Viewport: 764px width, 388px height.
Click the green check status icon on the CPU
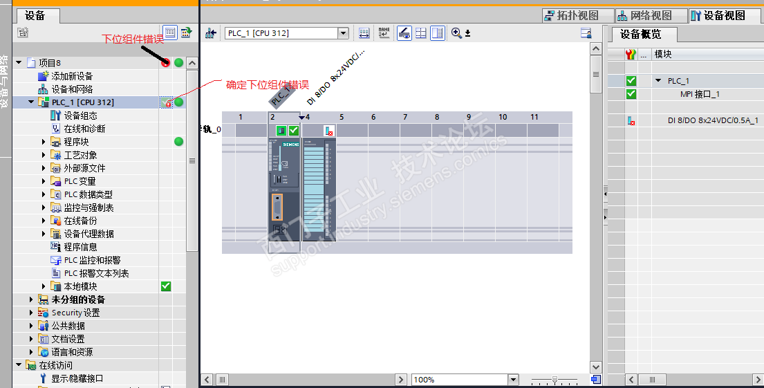click(293, 130)
